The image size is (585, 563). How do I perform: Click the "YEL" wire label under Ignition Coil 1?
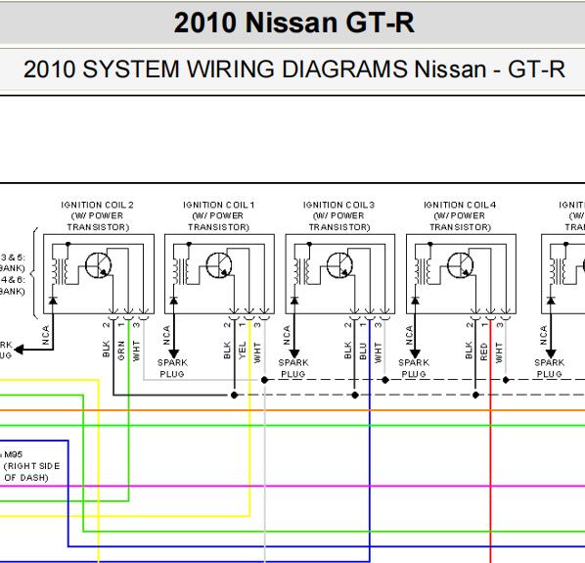click(243, 351)
